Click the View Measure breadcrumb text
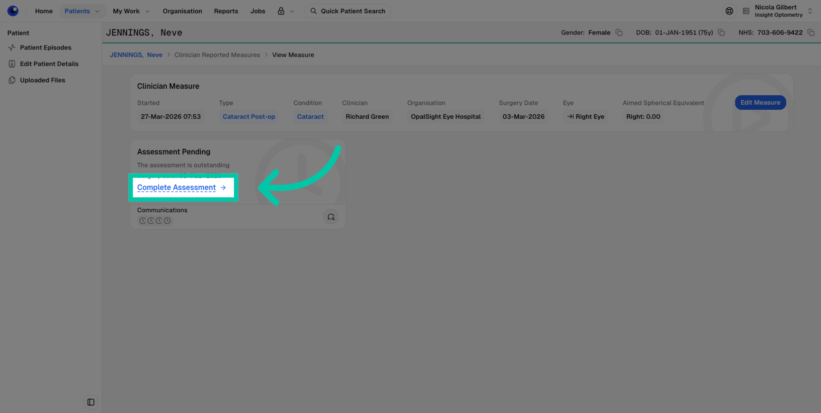Image resolution: width=821 pixels, height=413 pixels. tap(293, 55)
